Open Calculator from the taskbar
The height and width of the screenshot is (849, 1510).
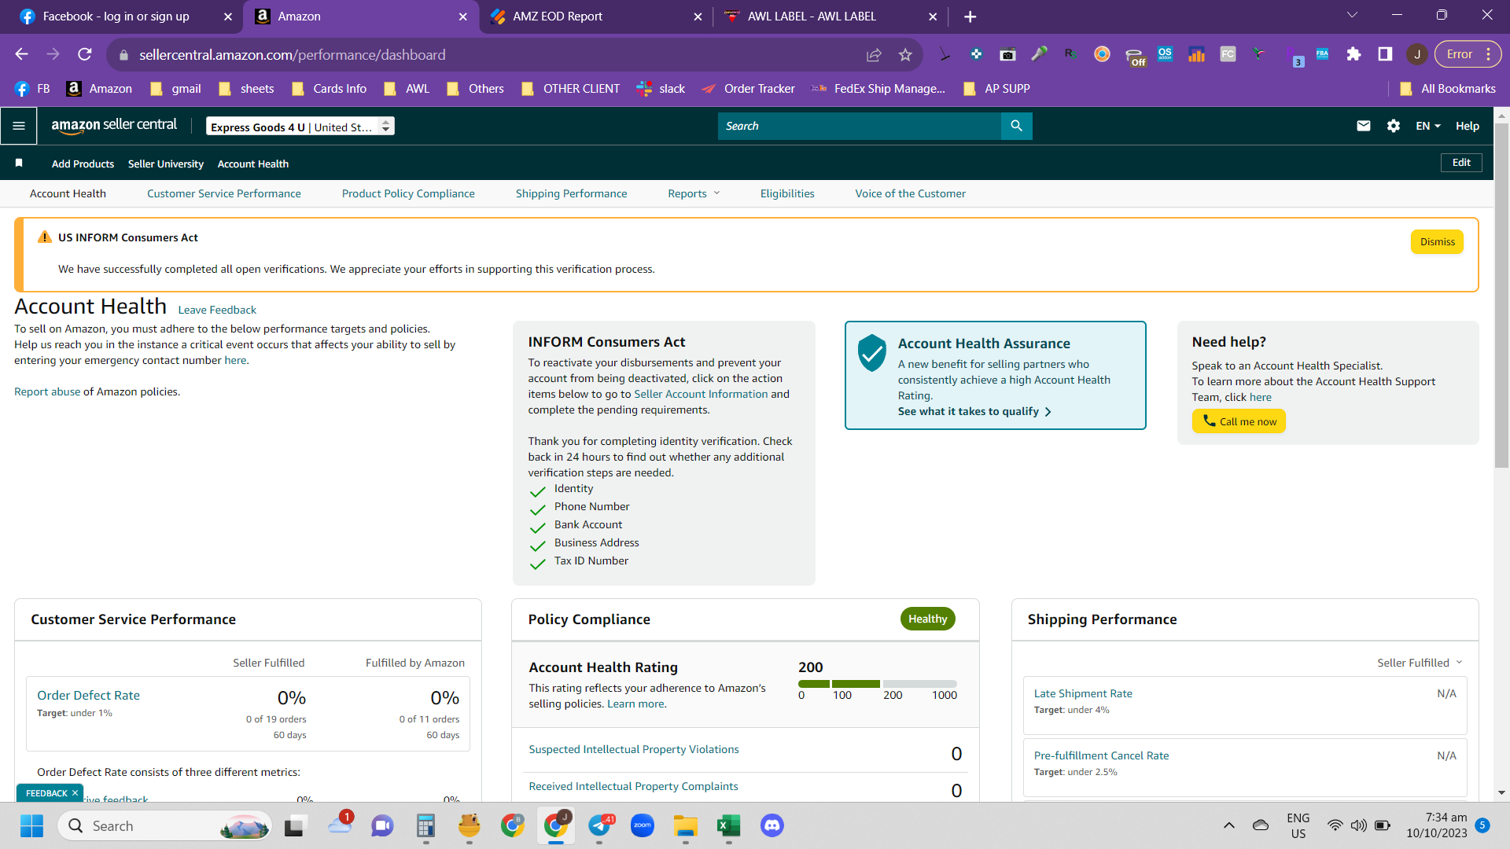pos(425,825)
